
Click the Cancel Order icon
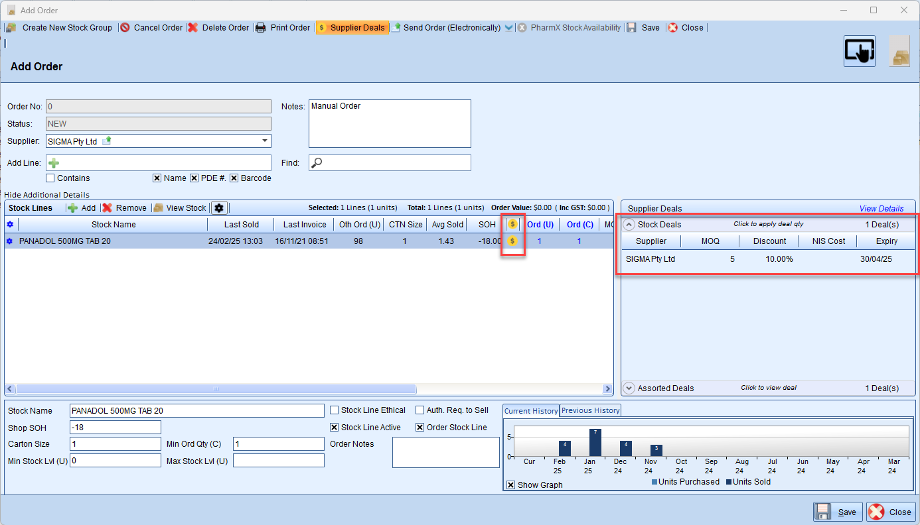[x=125, y=28]
